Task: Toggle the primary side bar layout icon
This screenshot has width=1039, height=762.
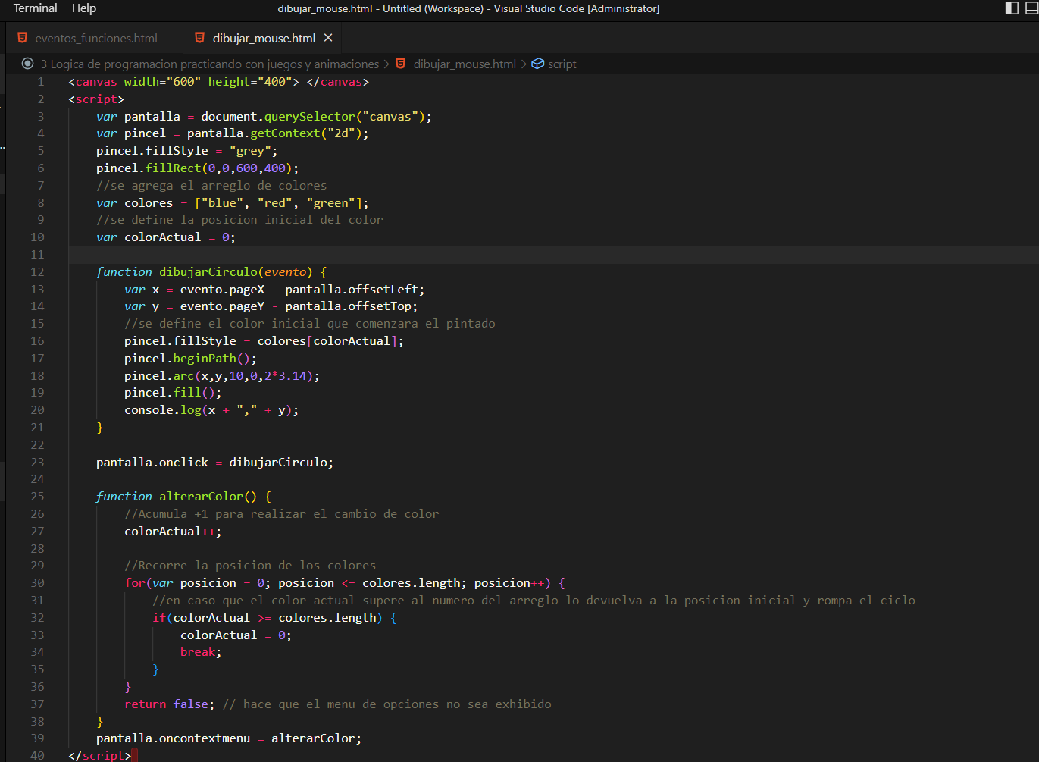Action: click(1012, 8)
